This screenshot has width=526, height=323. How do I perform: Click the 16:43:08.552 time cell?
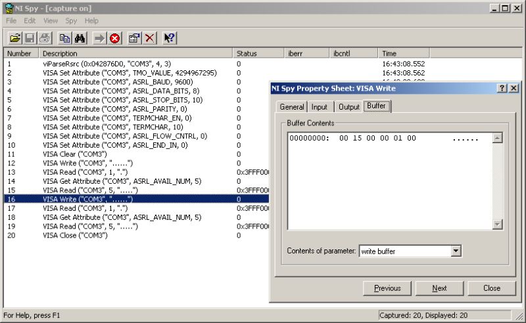404,64
